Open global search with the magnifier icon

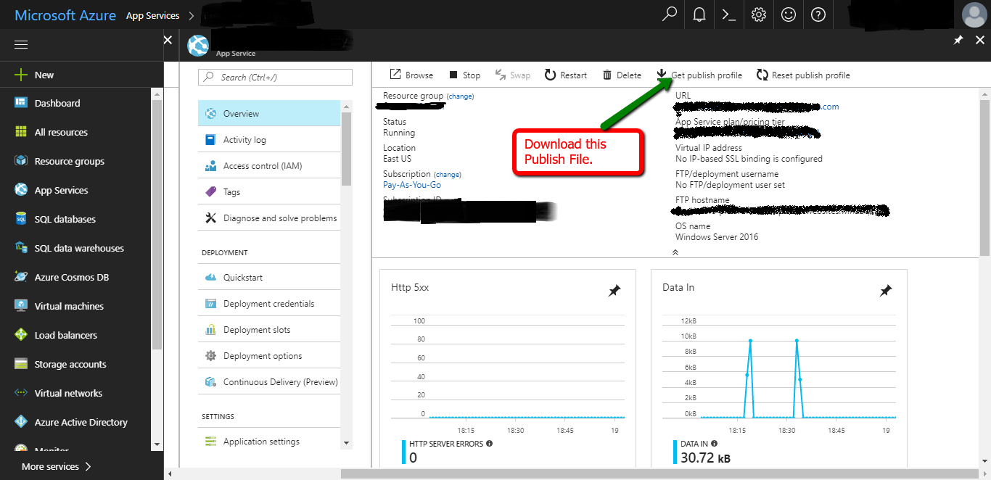click(x=669, y=15)
